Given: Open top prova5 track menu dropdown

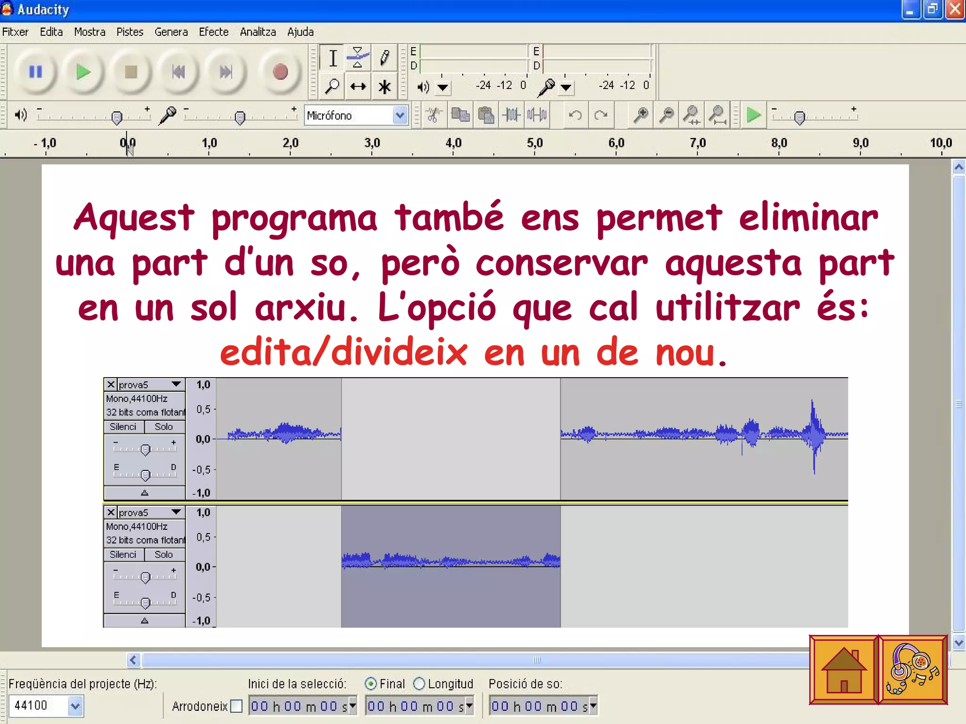Looking at the screenshot, I should (x=176, y=384).
